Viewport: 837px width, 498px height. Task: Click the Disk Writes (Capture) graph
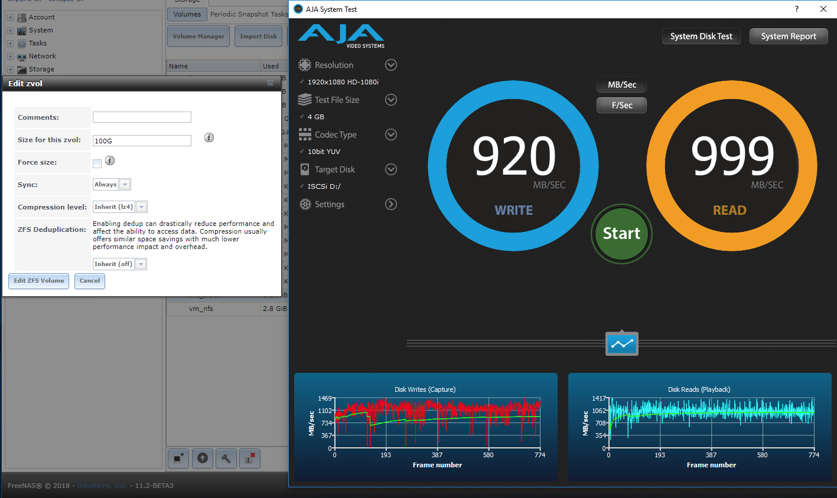pos(426,427)
